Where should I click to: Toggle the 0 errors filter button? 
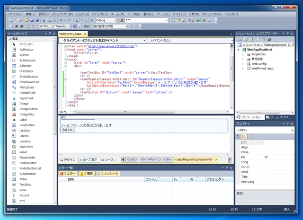coord(68,174)
